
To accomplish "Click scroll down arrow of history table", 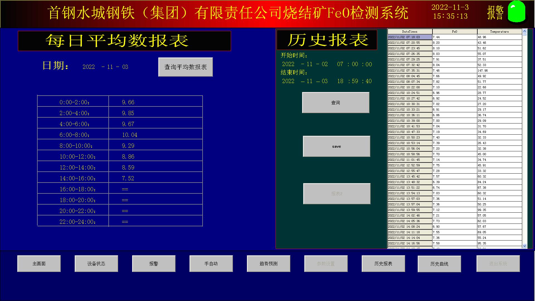I will click(x=525, y=246).
